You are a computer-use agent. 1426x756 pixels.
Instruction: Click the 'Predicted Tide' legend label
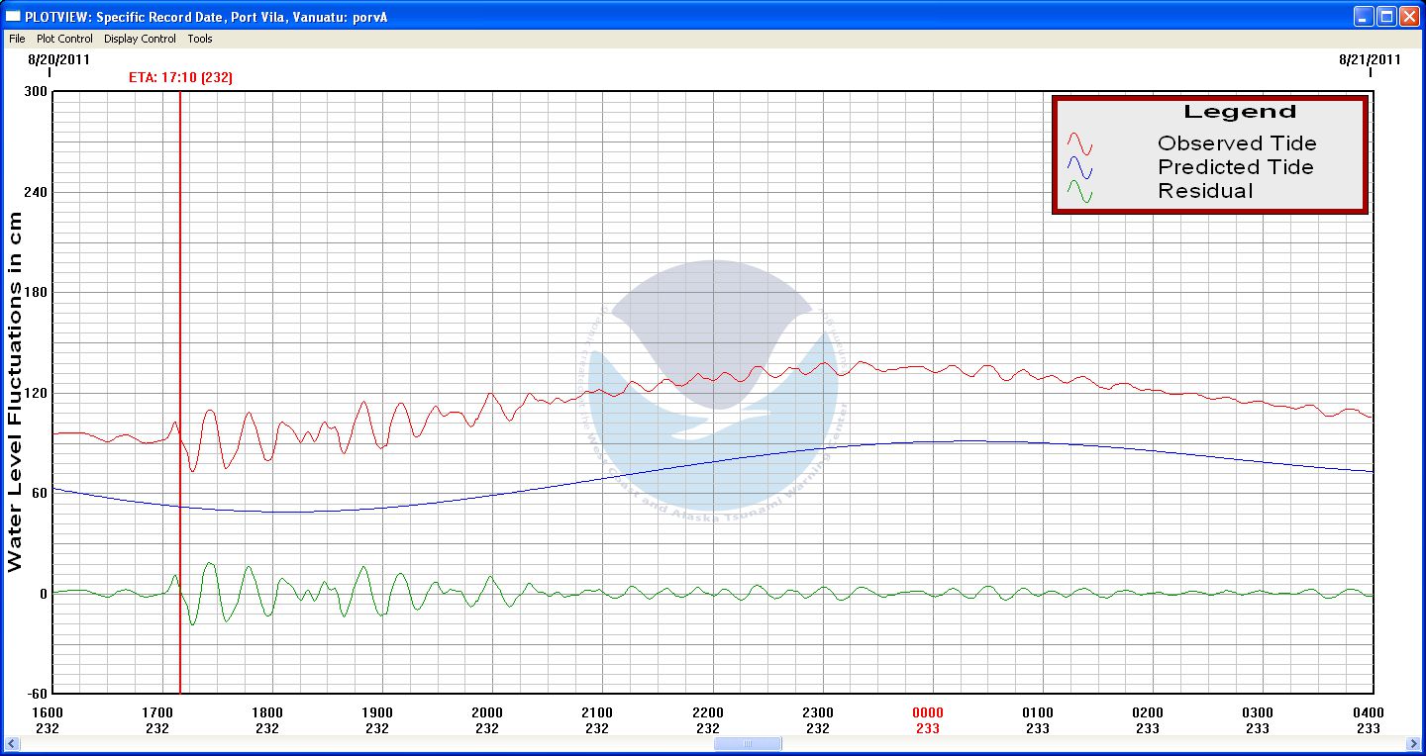tap(1236, 167)
